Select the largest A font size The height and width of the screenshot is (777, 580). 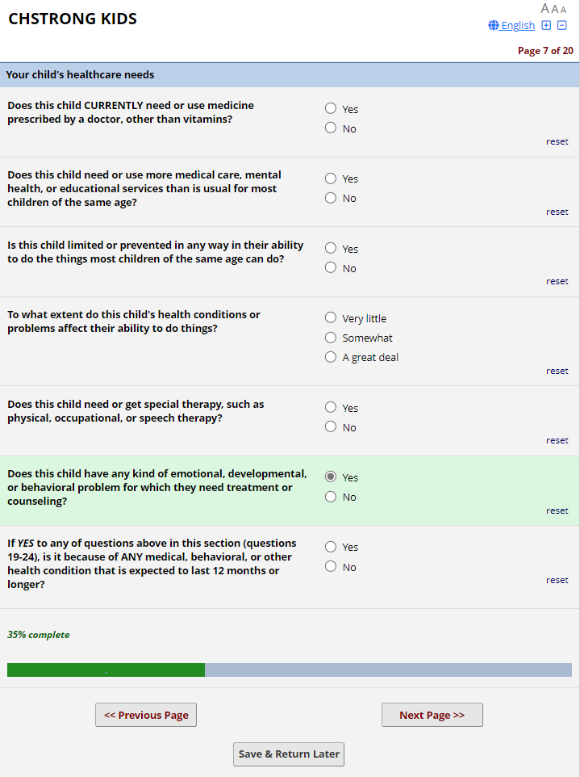click(x=545, y=8)
